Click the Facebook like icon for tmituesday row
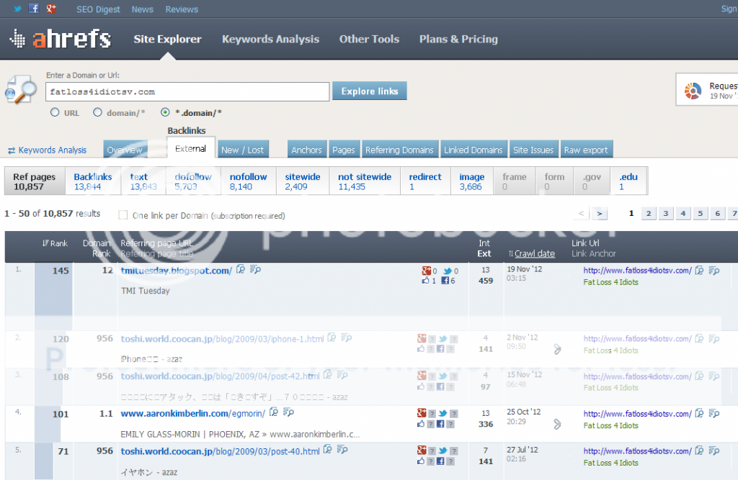 (x=426, y=281)
